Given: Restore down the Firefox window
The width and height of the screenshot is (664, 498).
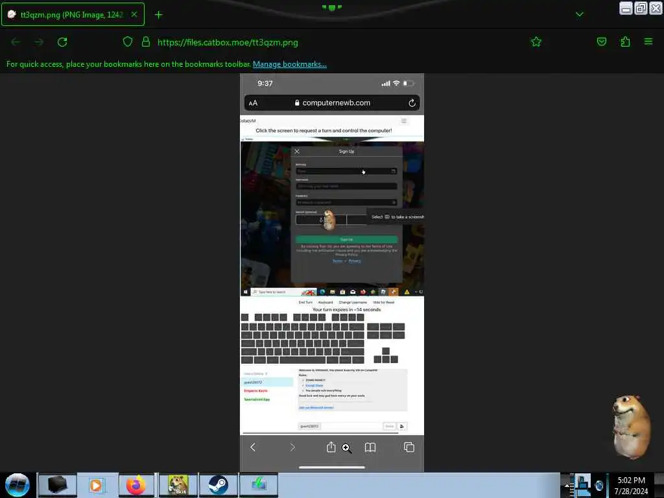Looking at the screenshot, I should [641, 8].
